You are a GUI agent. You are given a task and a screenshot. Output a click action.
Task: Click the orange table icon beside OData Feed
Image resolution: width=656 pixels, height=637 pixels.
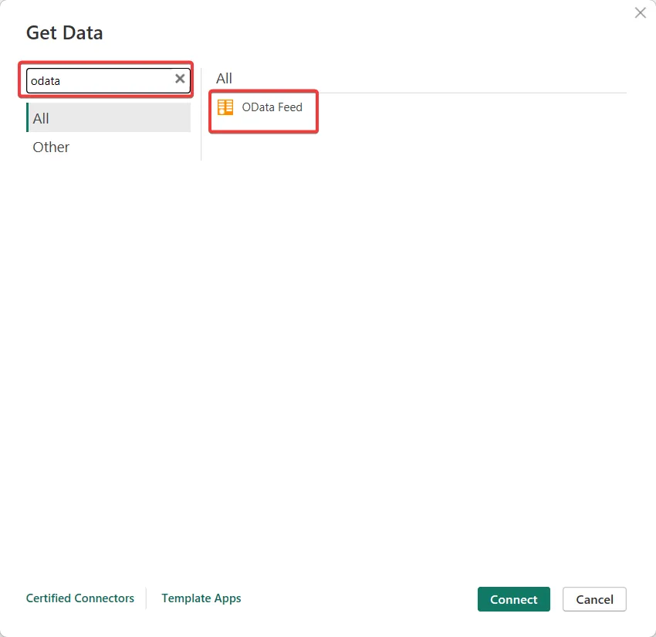click(x=225, y=107)
